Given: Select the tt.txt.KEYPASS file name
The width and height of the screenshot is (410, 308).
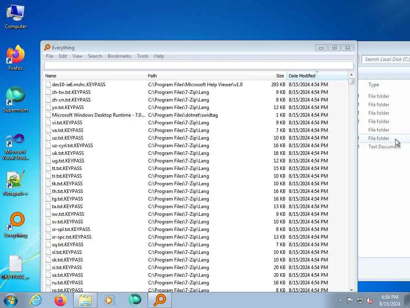Looking at the screenshot, I should pos(67,168).
